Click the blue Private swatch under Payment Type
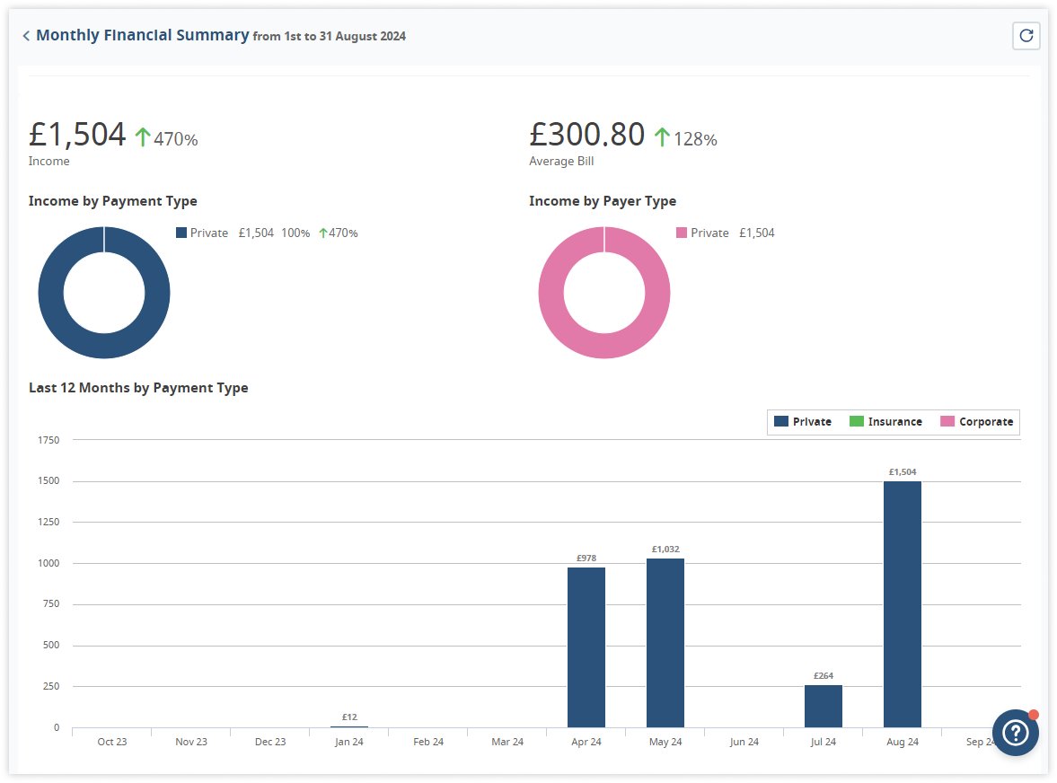 click(181, 233)
